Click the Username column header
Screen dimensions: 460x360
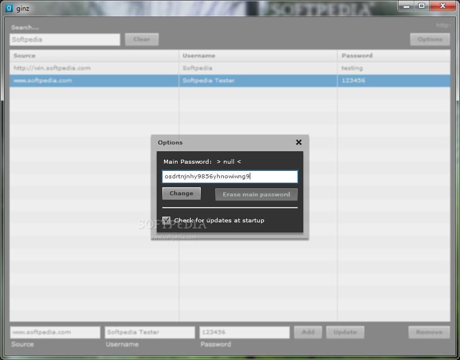[x=258, y=56]
